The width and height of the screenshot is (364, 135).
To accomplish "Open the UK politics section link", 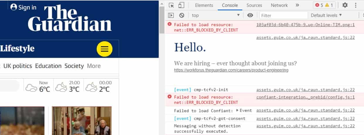I will tap(18, 66).
